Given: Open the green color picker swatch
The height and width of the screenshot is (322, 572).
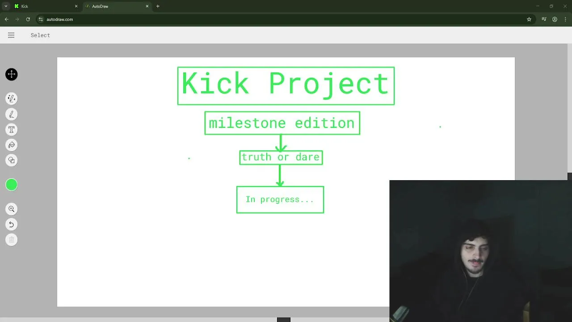Looking at the screenshot, I should pos(12,185).
